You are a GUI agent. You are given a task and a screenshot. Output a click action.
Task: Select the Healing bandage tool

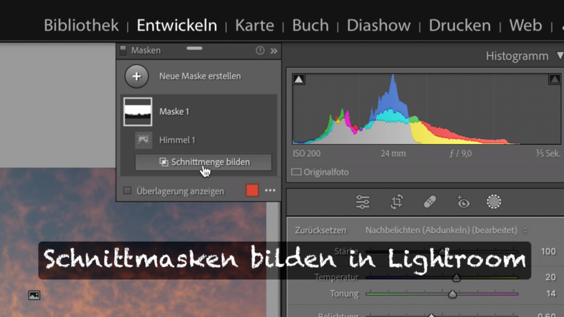coord(430,202)
